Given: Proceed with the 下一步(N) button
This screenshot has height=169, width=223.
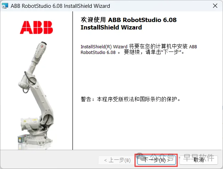Looking at the screenshot, I should tap(156, 160).
